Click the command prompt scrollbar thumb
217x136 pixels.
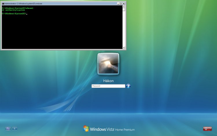124,10
